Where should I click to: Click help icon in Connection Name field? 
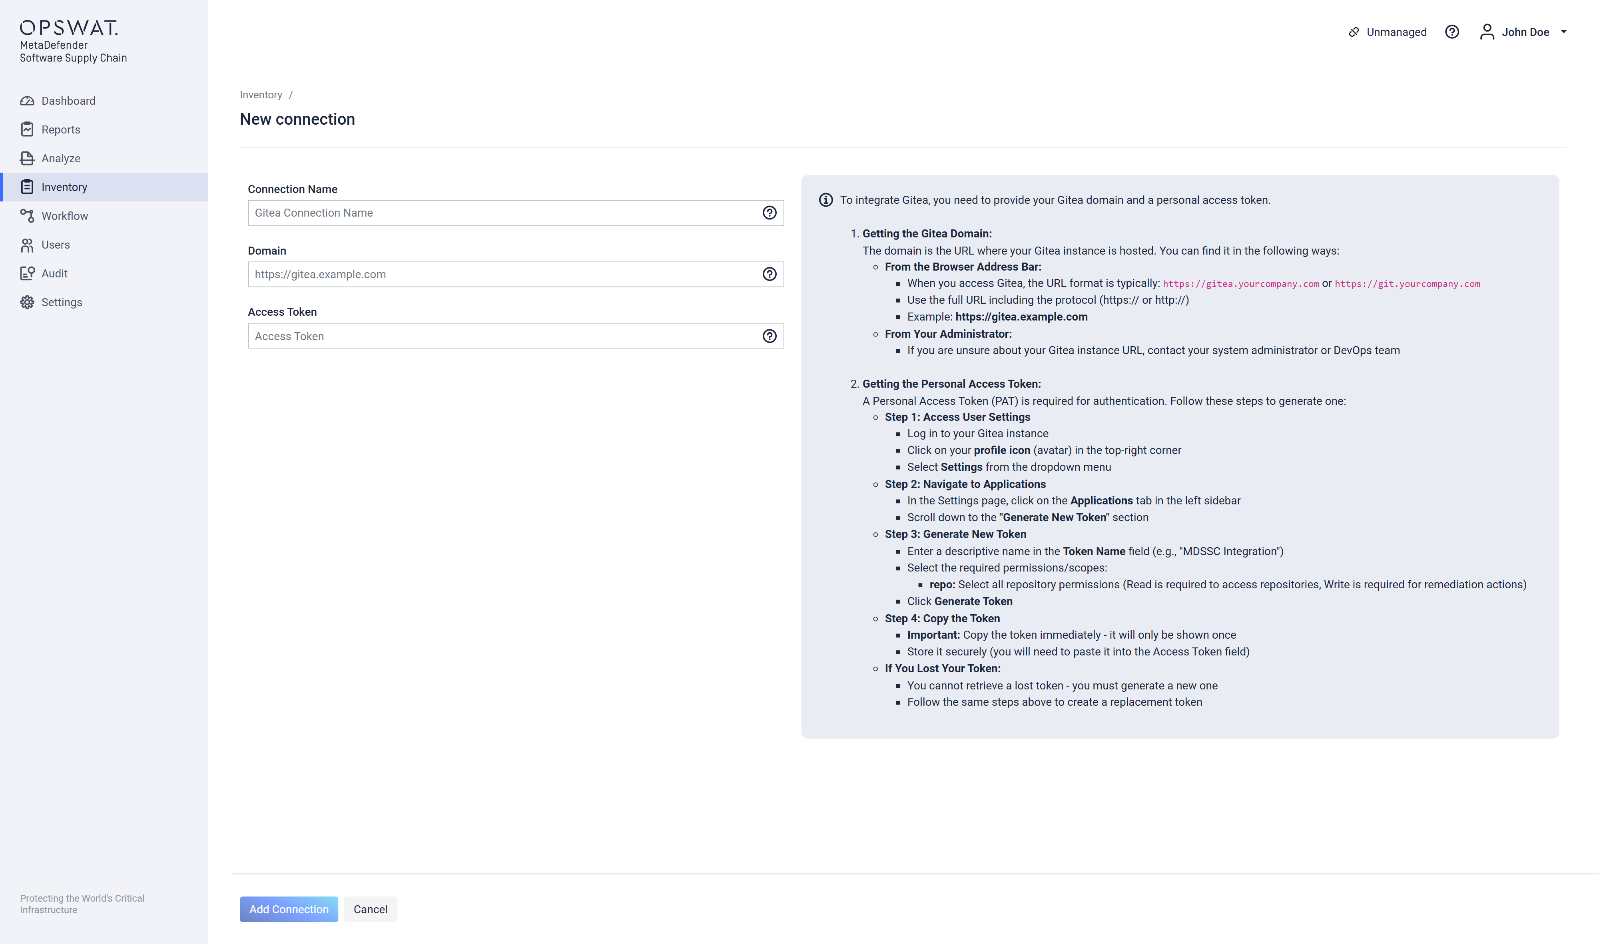coord(769,213)
